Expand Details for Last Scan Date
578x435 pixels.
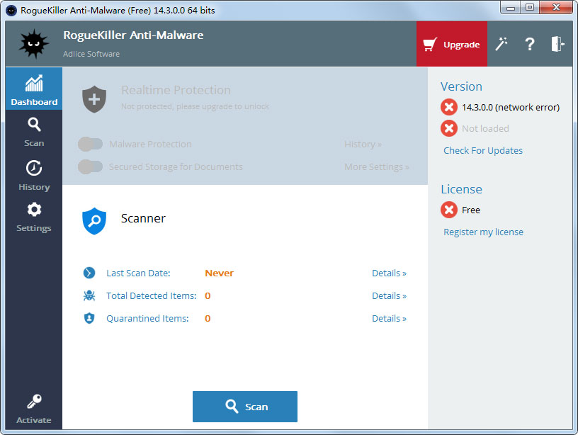tap(388, 273)
